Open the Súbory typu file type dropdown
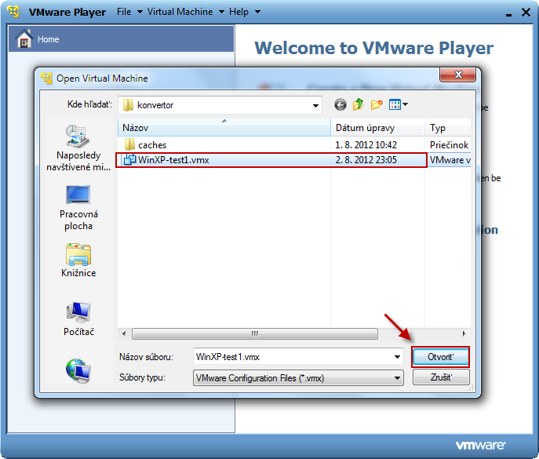This screenshot has height=459, width=539. [298, 378]
